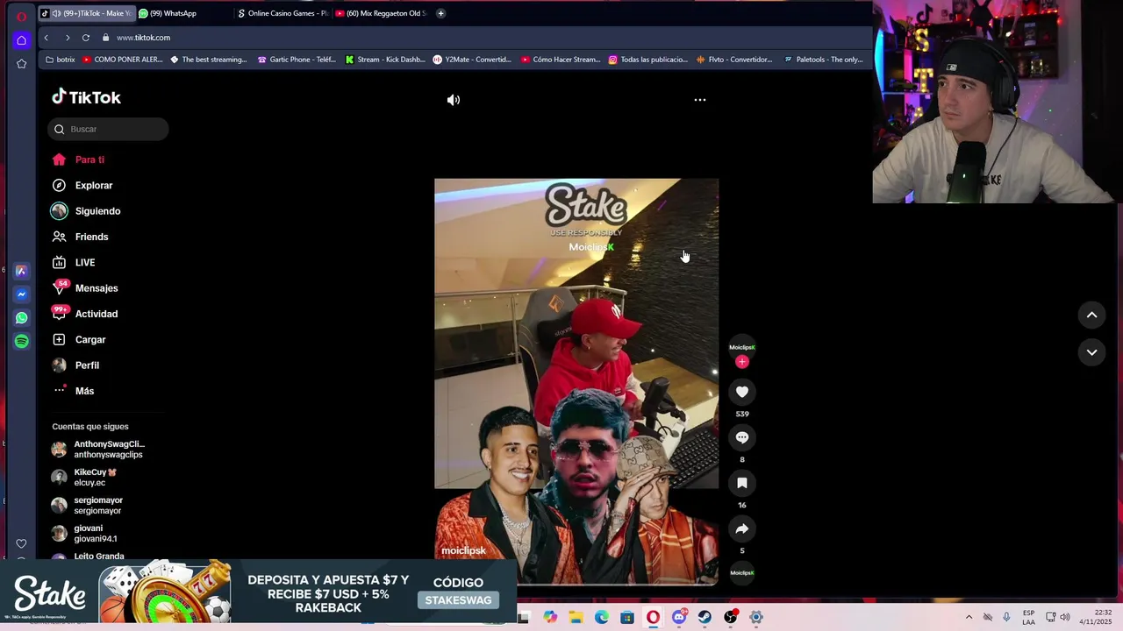The image size is (1123, 631).
Task: Open COMO PONER ALER bookmark
Action: pos(122,60)
